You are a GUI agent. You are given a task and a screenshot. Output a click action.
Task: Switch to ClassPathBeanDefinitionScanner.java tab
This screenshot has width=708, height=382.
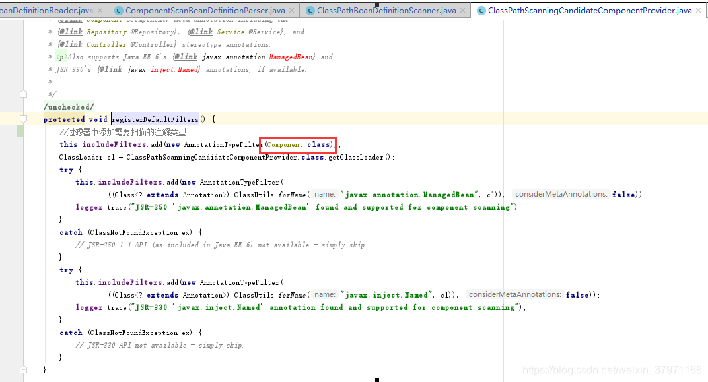pyautogui.click(x=386, y=10)
